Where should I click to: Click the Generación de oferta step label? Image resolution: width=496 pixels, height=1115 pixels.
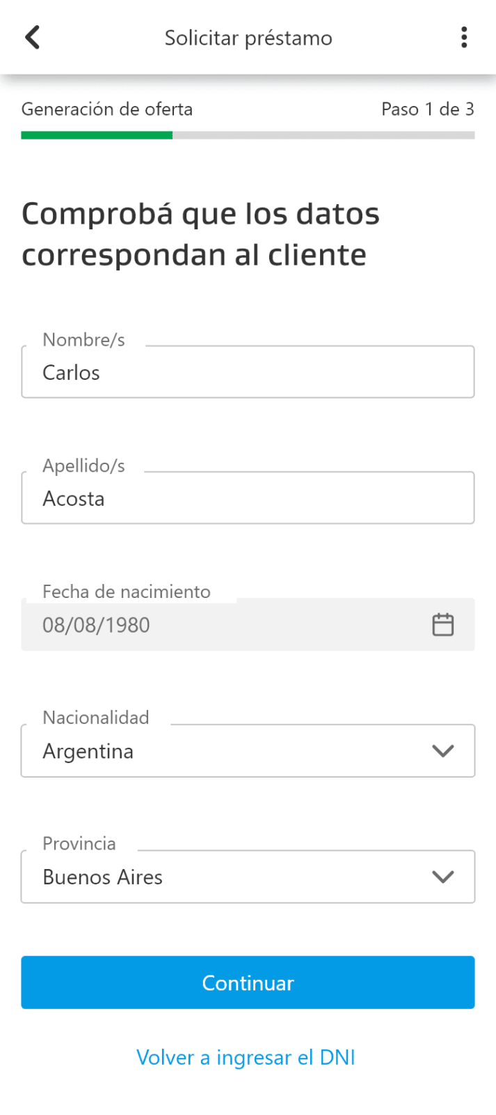point(107,109)
